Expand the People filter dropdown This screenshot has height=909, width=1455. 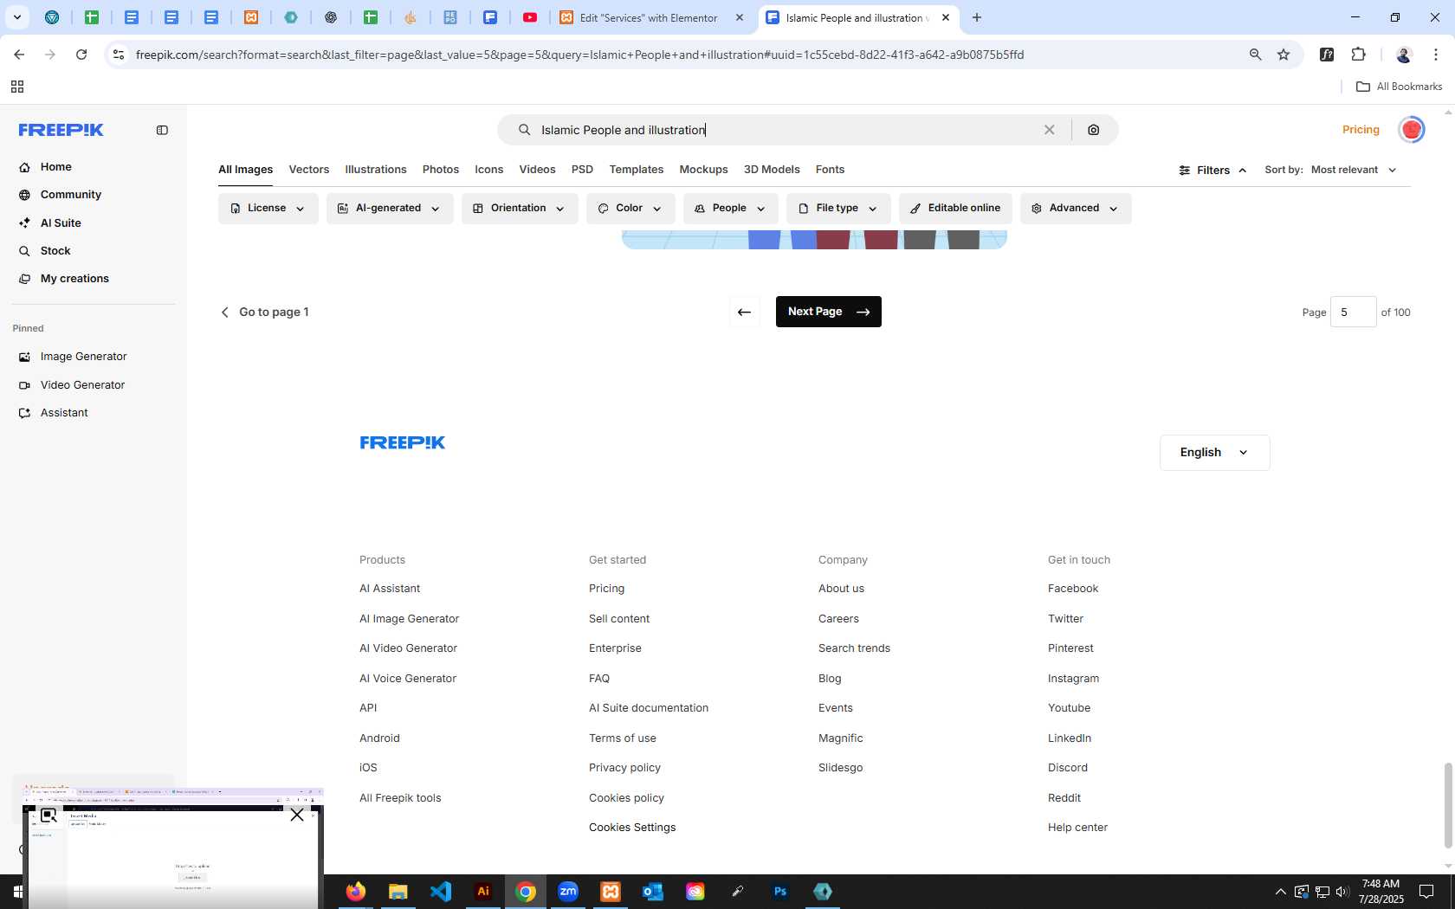(x=730, y=209)
